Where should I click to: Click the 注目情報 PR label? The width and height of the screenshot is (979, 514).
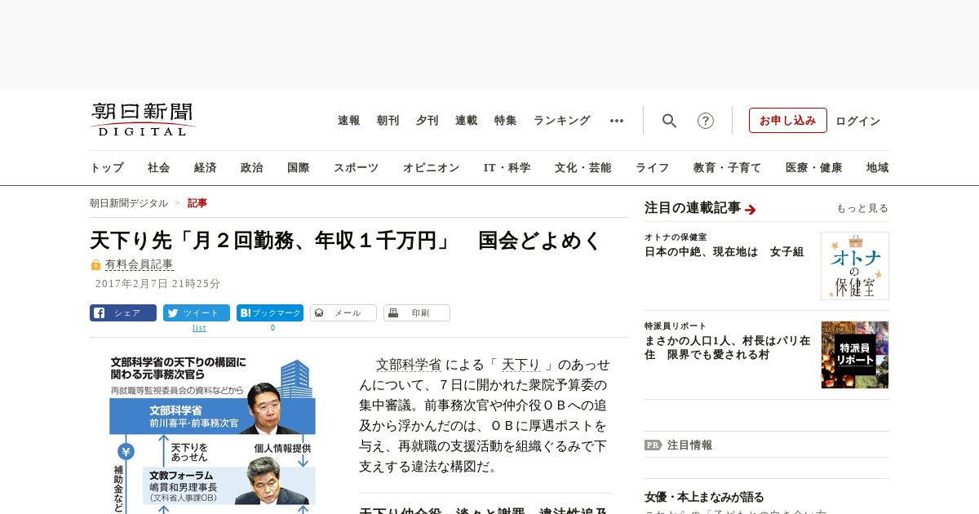[678, 445]
